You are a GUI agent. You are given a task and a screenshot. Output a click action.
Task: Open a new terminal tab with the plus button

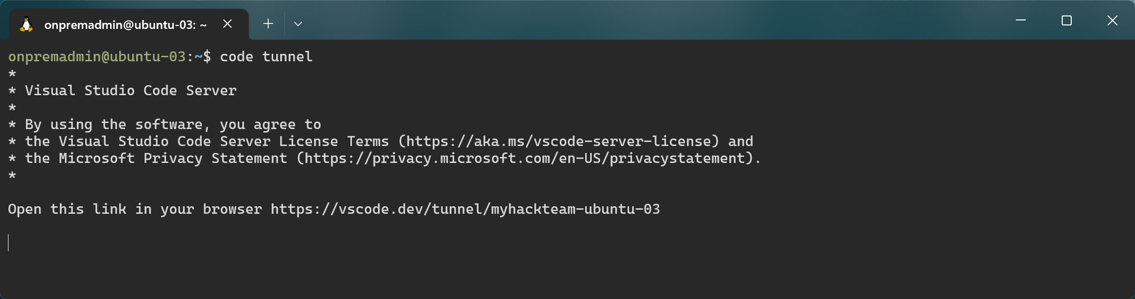click(x=268, y=23)
